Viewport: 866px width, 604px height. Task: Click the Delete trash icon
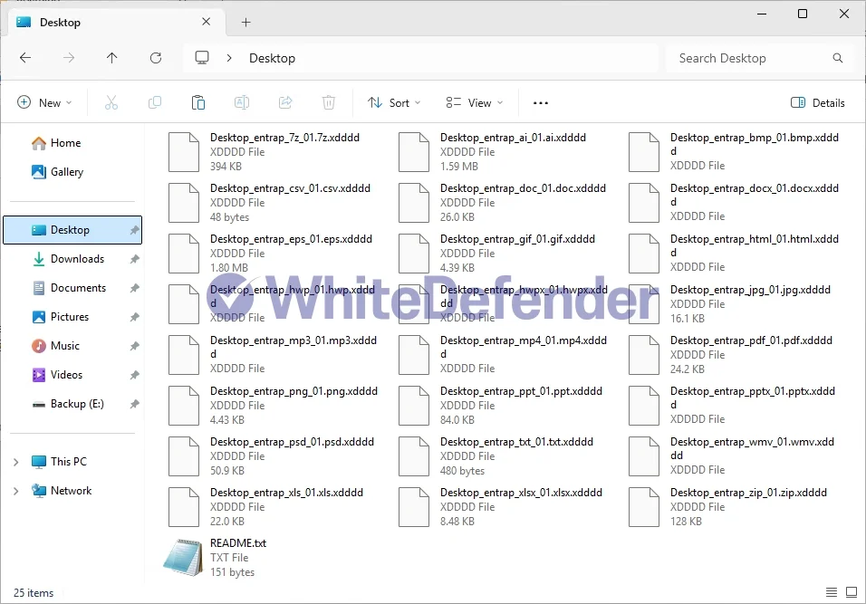coord(329,103)
